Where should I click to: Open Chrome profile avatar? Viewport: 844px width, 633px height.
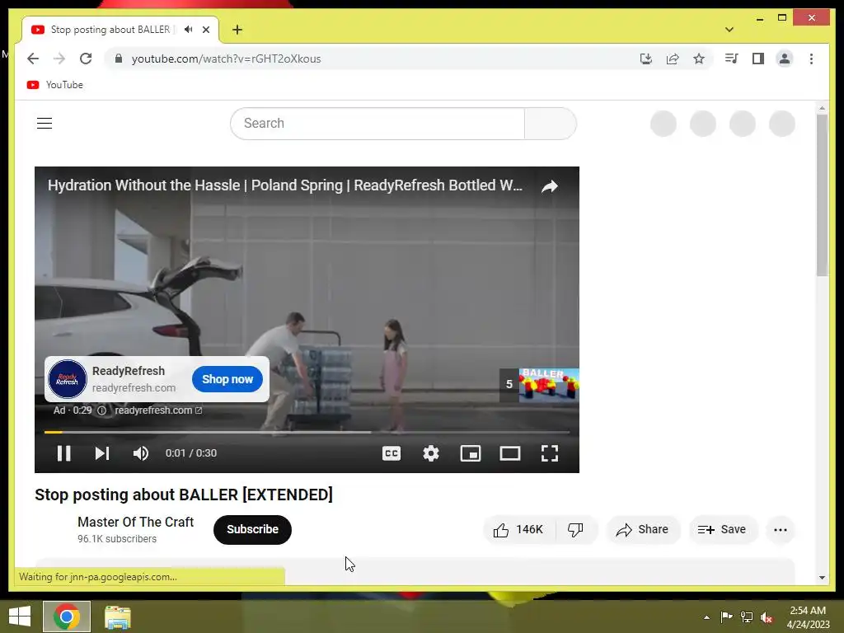click(785, 59)
